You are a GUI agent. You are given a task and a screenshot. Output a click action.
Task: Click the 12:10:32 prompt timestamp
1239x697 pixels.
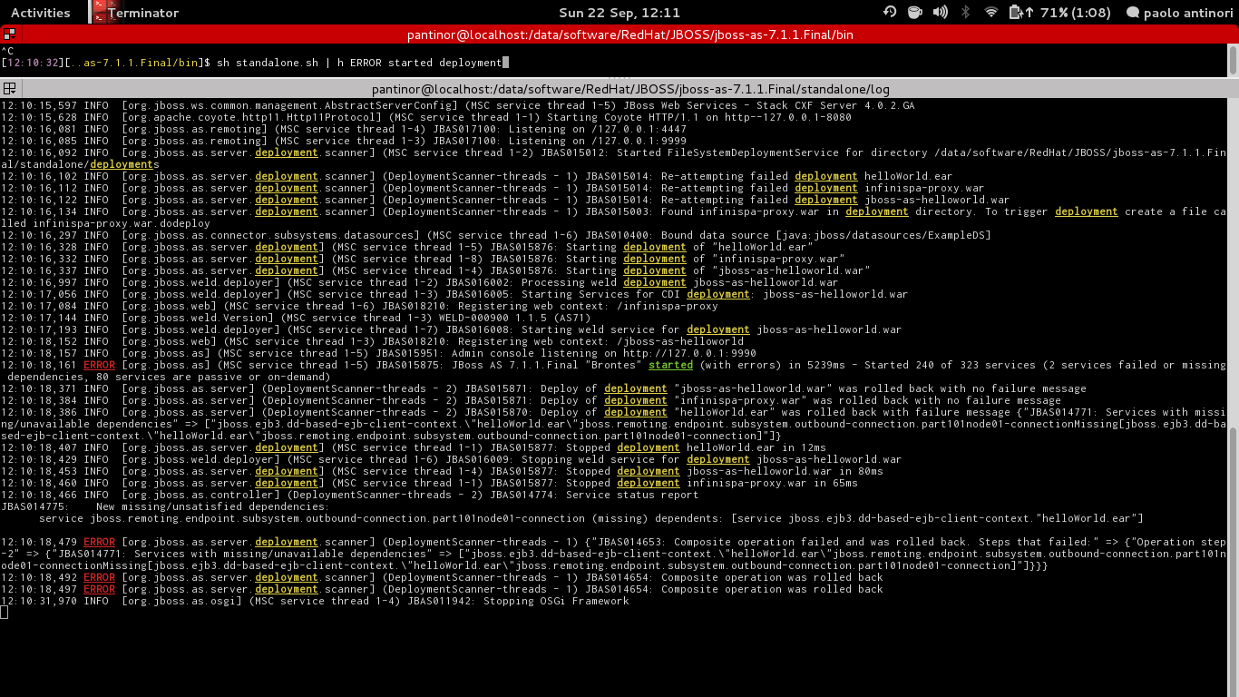pyautogui.click(x=32, y=63)
